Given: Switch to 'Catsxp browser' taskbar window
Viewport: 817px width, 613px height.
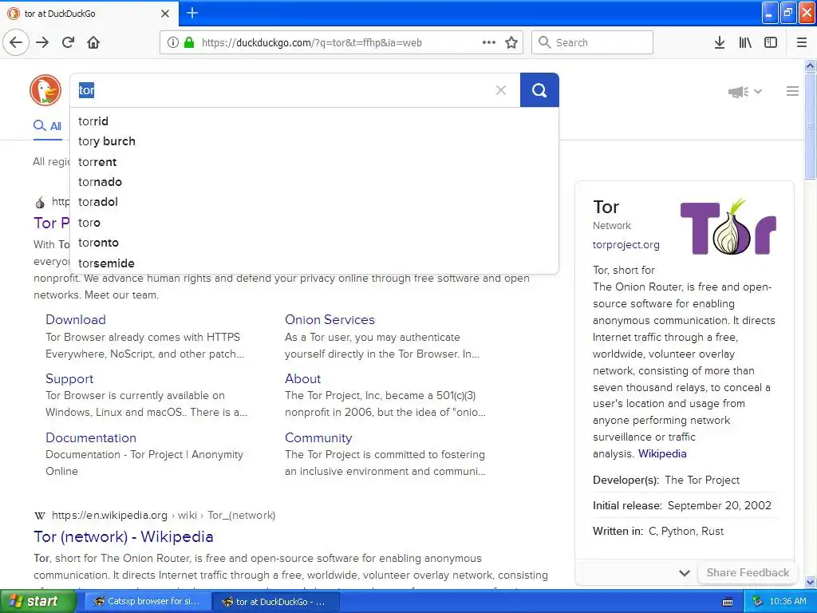Looking at the screenshot, I should click(148, 602).
